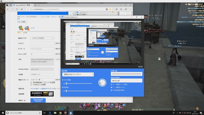204x115 pixels.
Task: Open reading view icon in address bar
Action: point(107,9)
